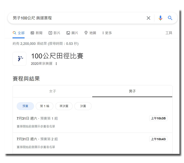Click the blue magnifier search icon
The width and height of the screenshot is (184, 163).
170,18
